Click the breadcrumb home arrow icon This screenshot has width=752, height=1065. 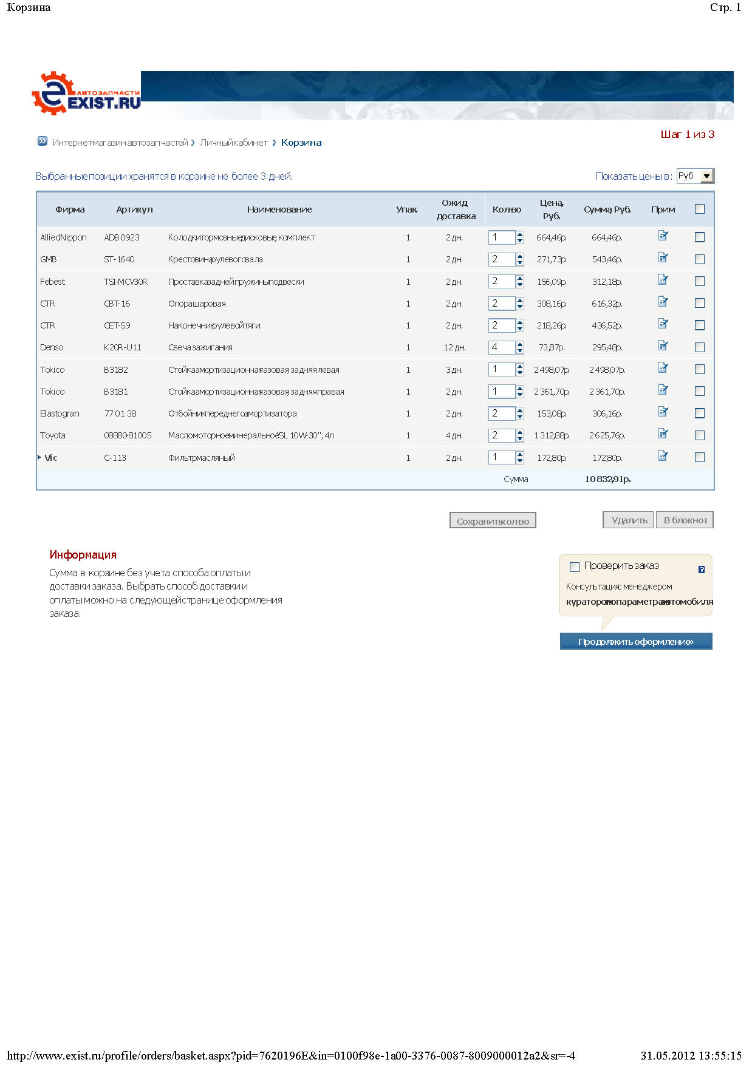(x=42, y=141)
